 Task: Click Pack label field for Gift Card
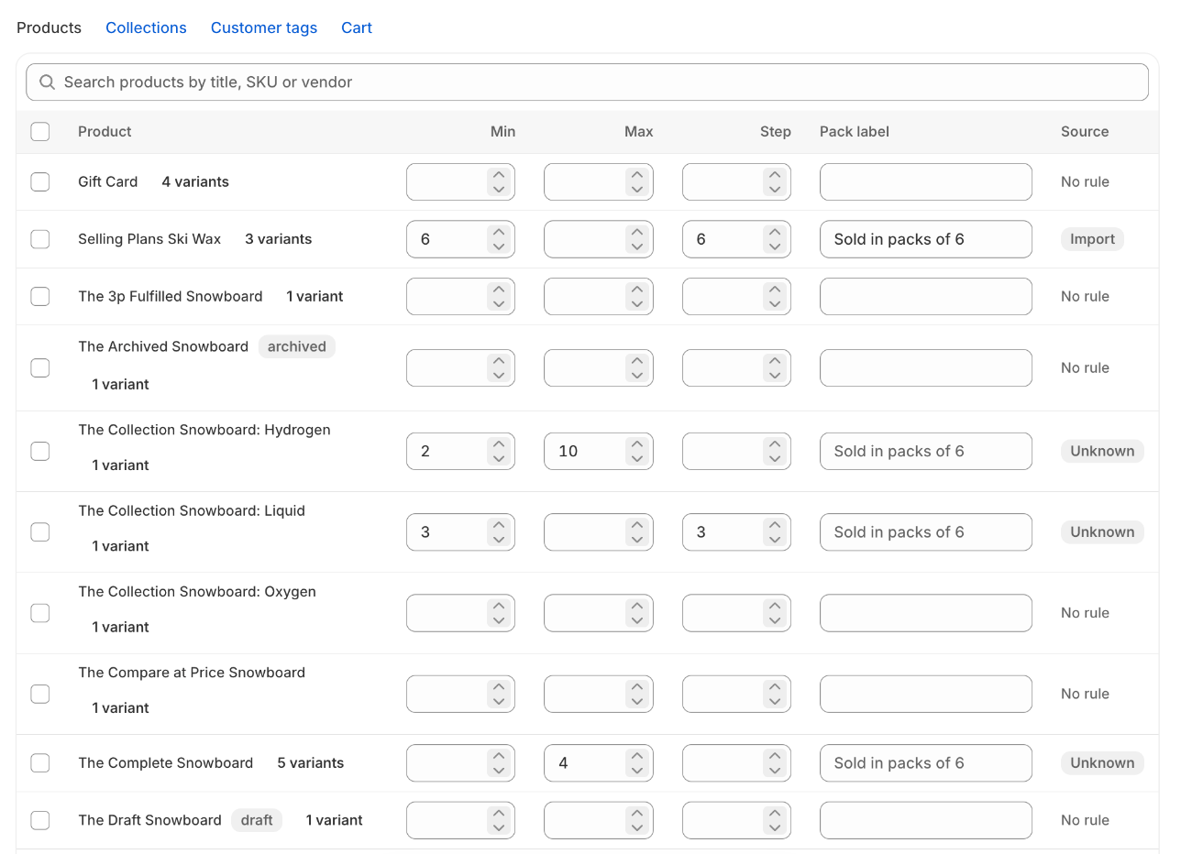(x=926, y=182)
